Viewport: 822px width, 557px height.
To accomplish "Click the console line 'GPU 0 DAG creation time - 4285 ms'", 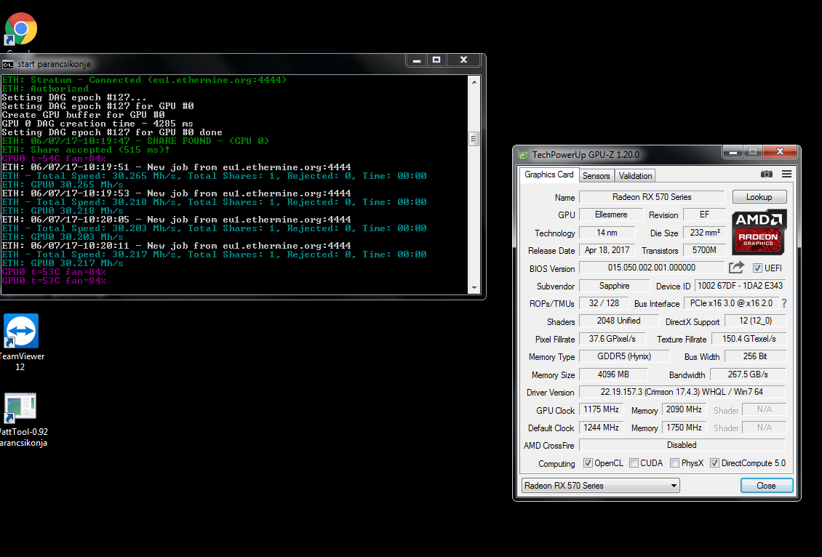I will pyautogui.click(x=97, y=124).
